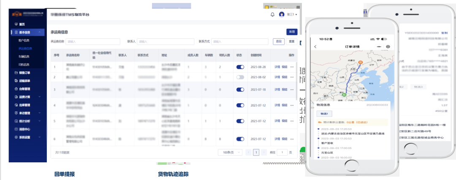Open 司机信息 in the sidebar
456x180 pixels.
[24, 65]
